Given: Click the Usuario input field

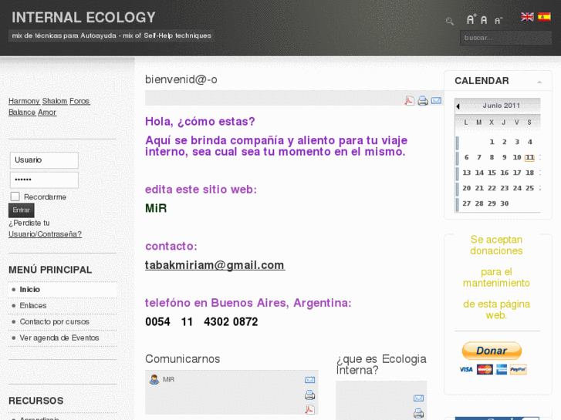Looking at the screenshot, I should pyautogui.click(x=44, y=160).
